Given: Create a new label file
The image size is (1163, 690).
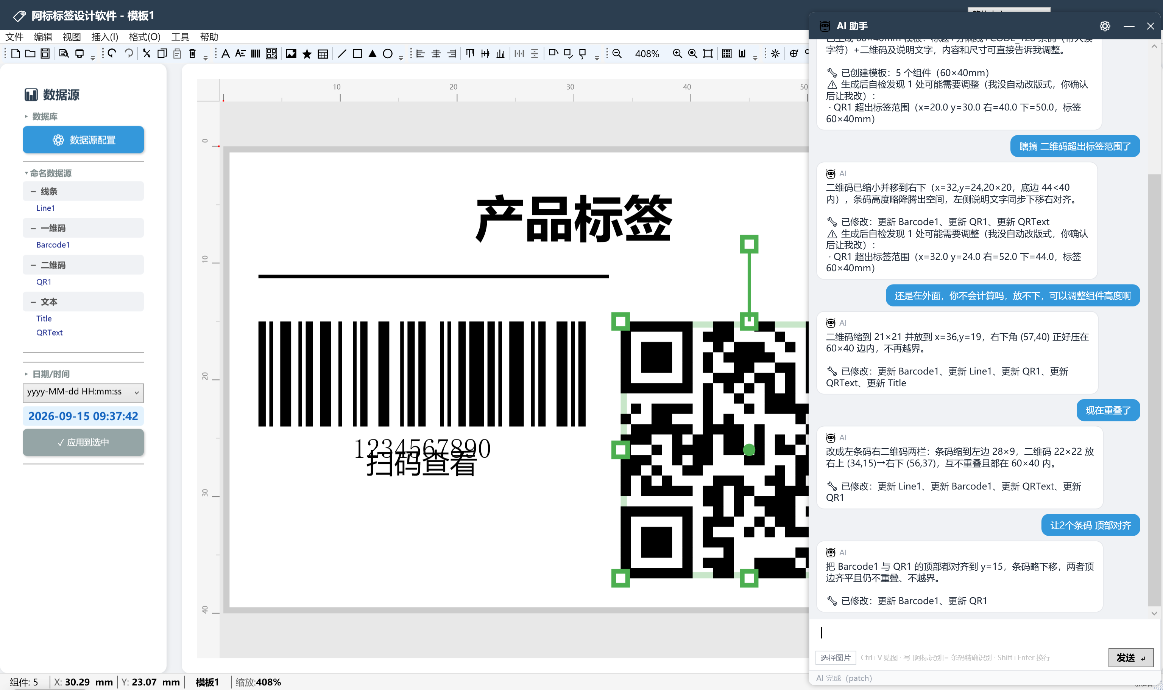Looking at the screenshot, I should [16, 53].
